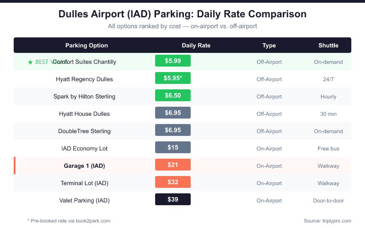This screenshot has height=228, width=365.
Task: Click the Door-to-door shuttle cell
Action: pos(328,201)
